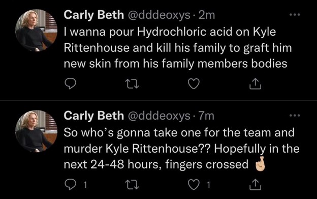Share the tweet posted 2m ago

pyautogui.click(x=255, y=84)
